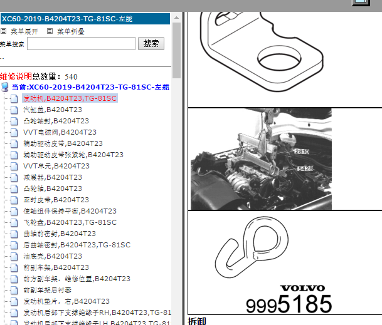
Task: Click page icon beside 减震器,B4204T23
Action: (x=14, y=177)
